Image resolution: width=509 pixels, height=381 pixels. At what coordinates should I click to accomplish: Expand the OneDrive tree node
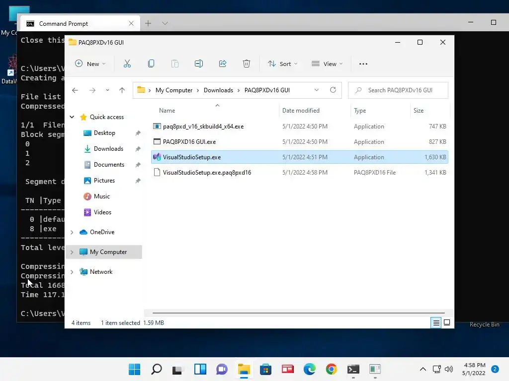pyautogui.click(x=72, y=232)
